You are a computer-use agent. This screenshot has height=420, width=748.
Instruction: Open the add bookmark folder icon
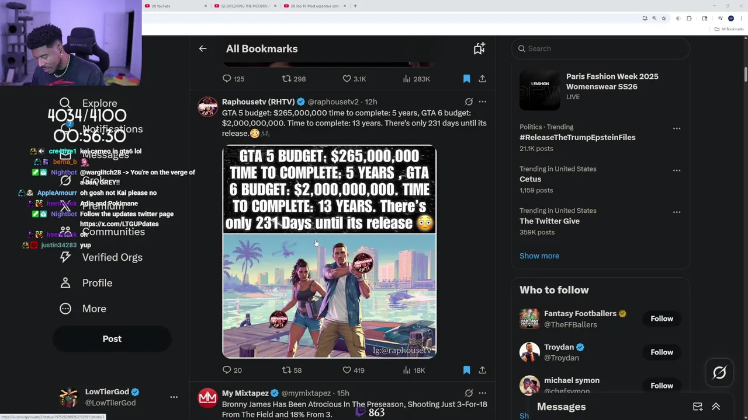[479, 48]
